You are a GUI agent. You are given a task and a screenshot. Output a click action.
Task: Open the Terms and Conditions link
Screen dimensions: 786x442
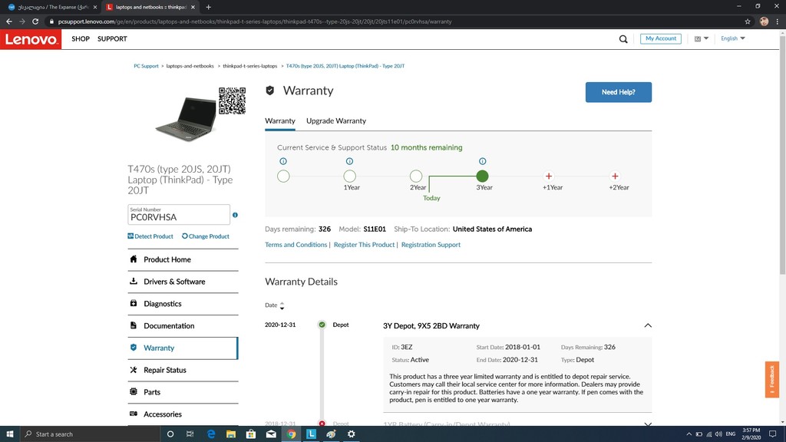[x=296, y=245]
